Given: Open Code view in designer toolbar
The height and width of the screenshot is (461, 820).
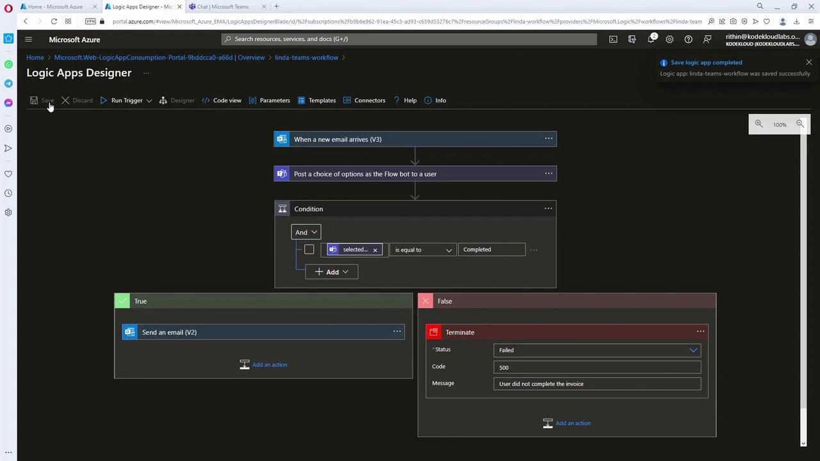Looking at the screenshot, I should point(222,101).
